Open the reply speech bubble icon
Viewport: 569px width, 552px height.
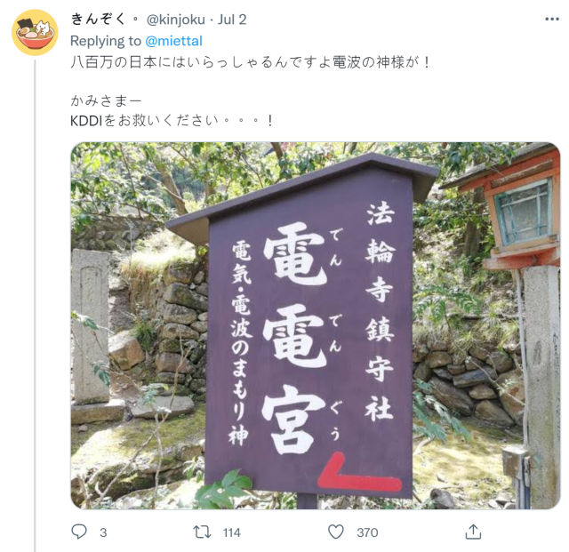(x=79, y=532)
